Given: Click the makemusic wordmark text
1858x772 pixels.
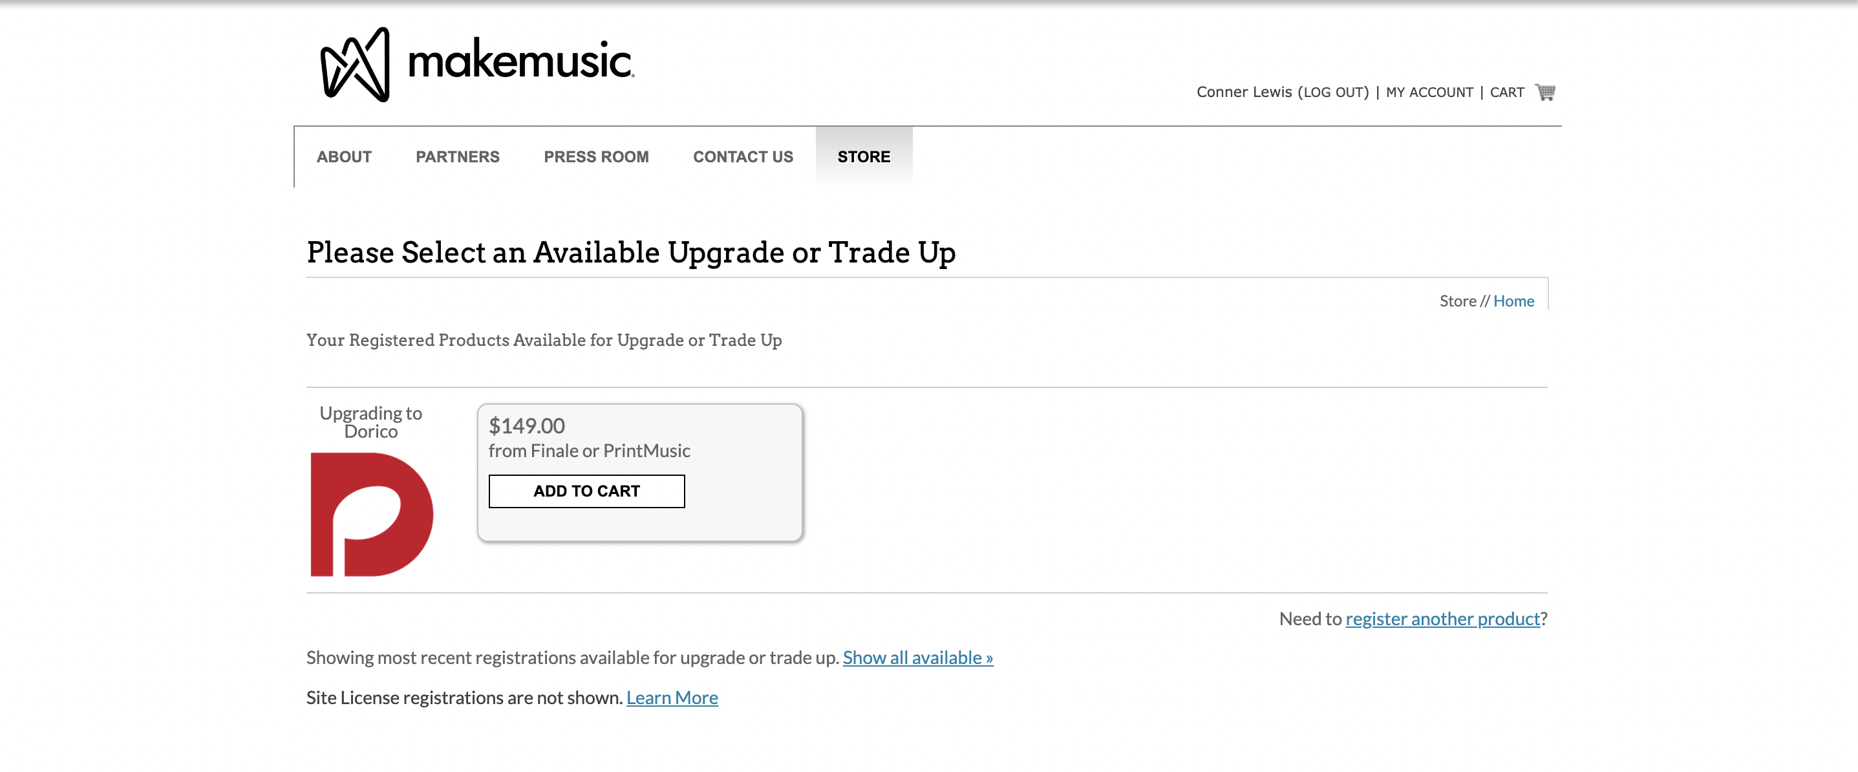Looking at the screenshot, I should pos(521,61).
